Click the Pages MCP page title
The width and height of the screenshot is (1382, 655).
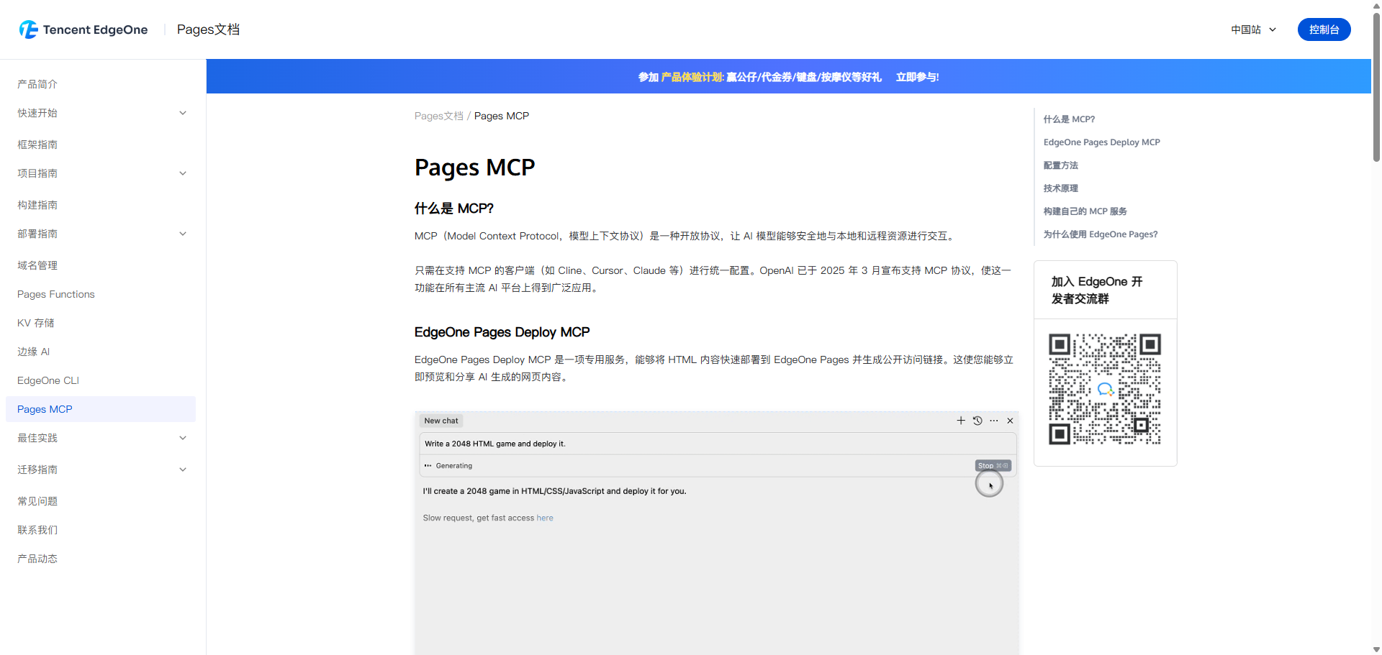[475, 168]
